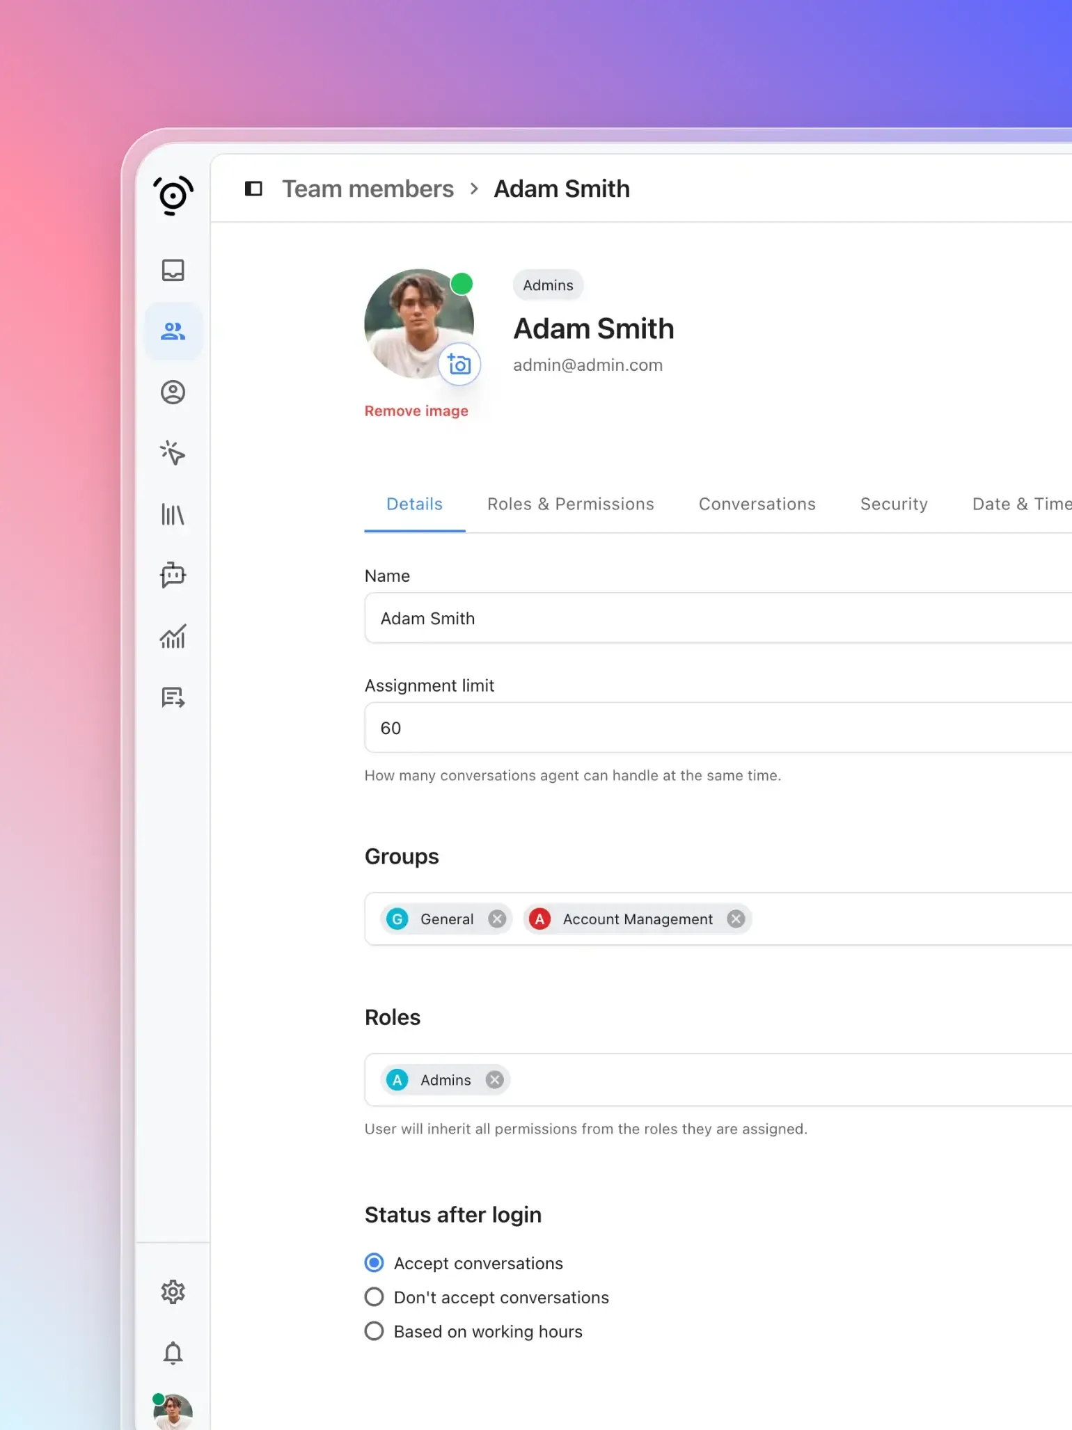Click the Assignment limit input field
The image size is (1072, 1430).
tap(718, 728)
